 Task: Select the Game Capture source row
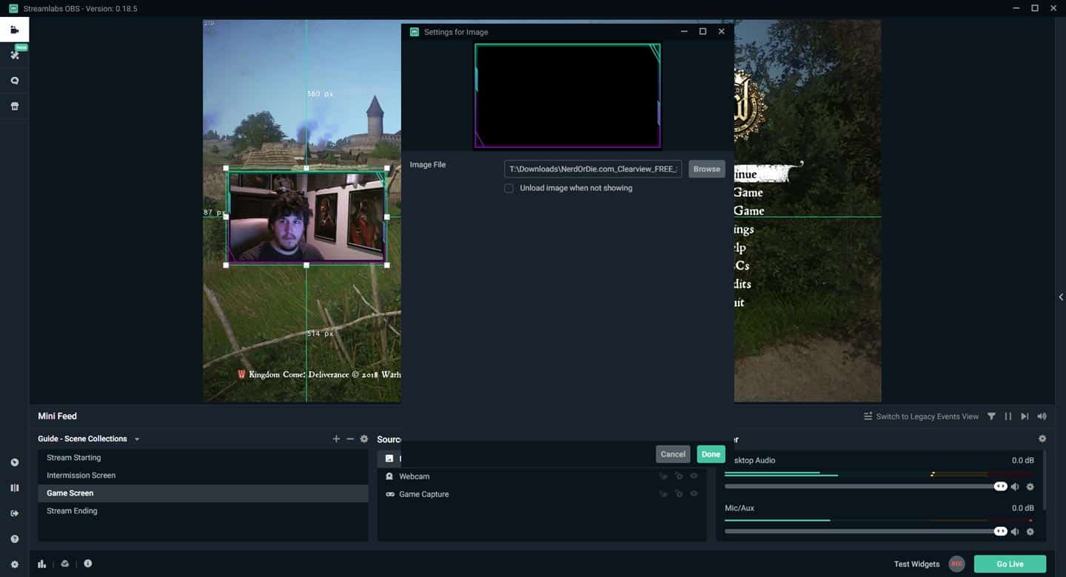(542, 494)
